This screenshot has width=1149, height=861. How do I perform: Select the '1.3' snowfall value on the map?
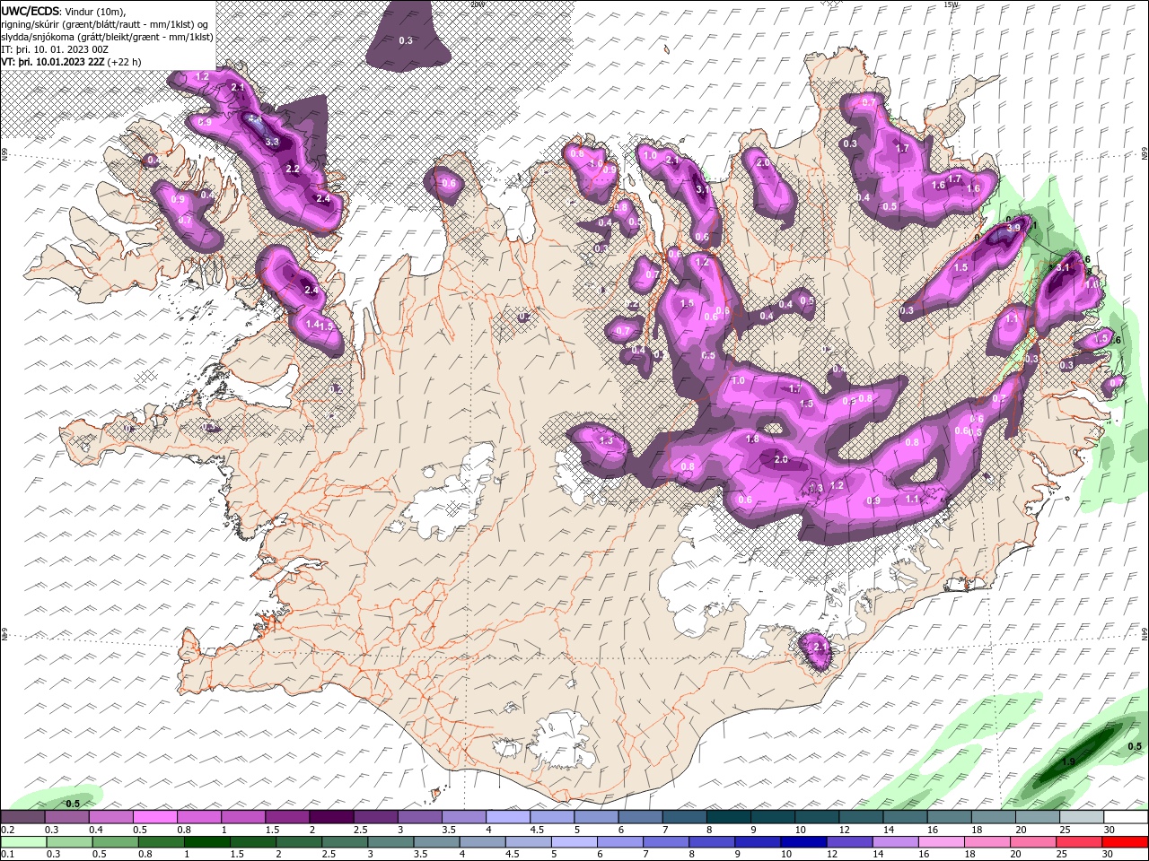point(606,440)
